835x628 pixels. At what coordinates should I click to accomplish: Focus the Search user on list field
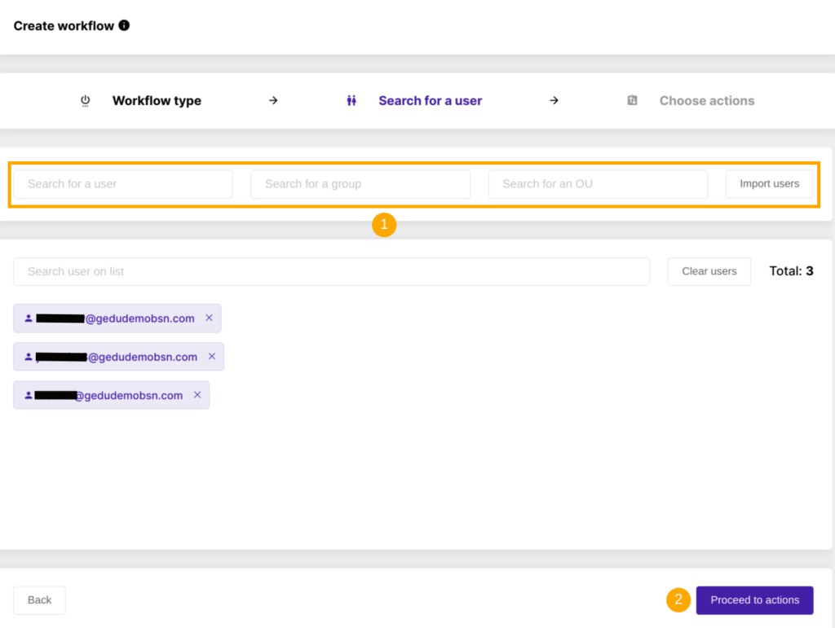(x=331, y=271)
